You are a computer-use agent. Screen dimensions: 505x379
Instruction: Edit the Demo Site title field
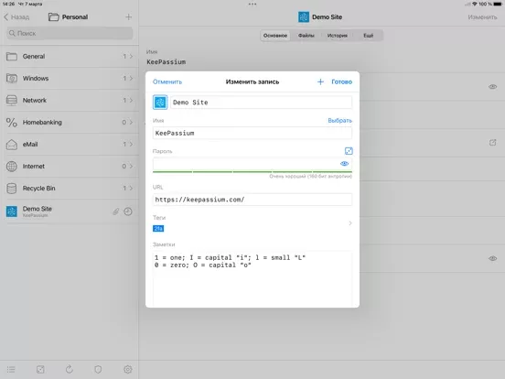point(261,103)
